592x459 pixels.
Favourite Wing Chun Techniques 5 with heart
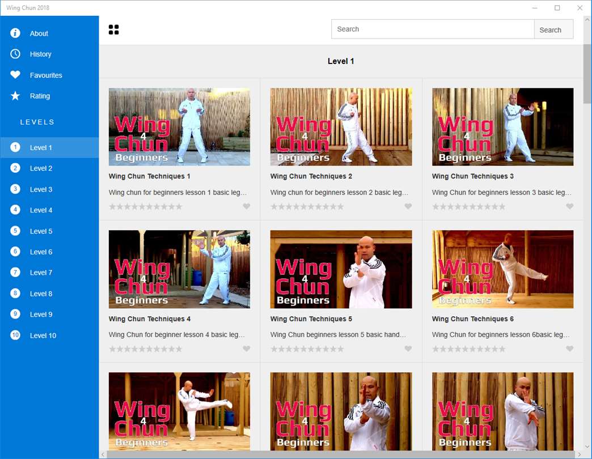click(x=408, y=348)
